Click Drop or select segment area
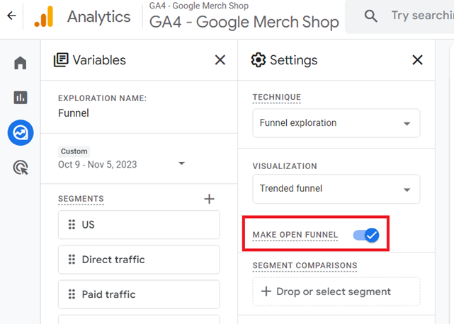Image resolution: width=454 pixels, height=324 pixels. (x=336, y=291)
